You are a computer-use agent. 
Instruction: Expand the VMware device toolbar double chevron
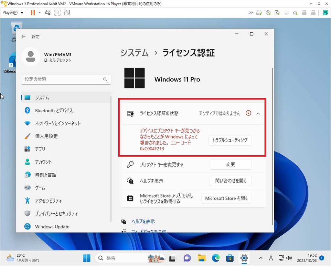251,13
